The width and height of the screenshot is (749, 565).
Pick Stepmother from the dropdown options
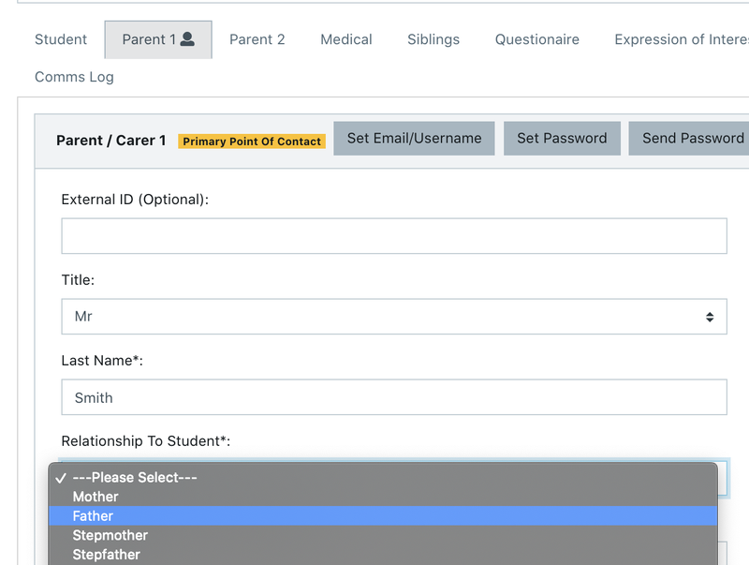pyautogui.click(x=110, y=535)
